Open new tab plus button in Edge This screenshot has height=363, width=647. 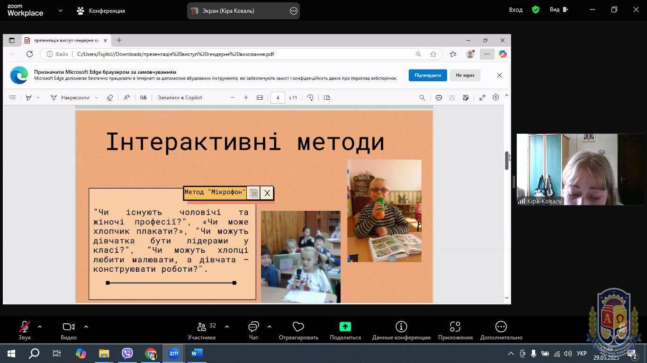point(119,40)
